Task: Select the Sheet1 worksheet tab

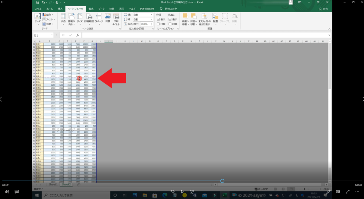Action: 53,185
